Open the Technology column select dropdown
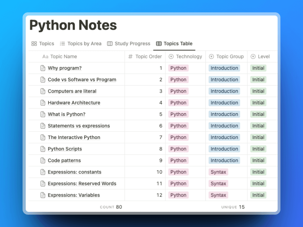 pos(171,56)
